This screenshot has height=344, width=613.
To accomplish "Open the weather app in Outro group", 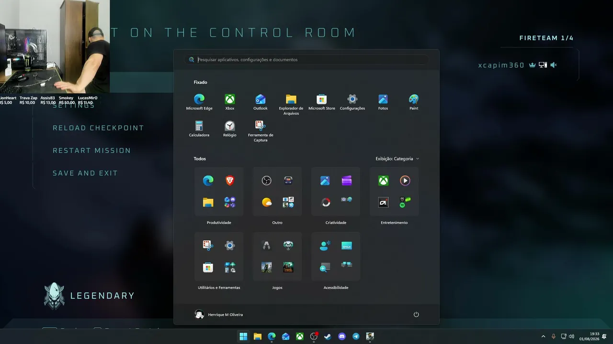I will (267, 202).
